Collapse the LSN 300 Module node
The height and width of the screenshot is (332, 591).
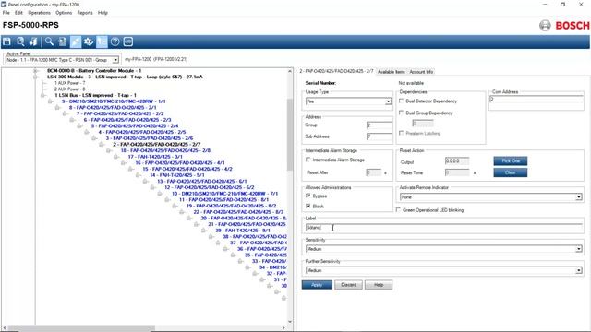tap(35, 77)
